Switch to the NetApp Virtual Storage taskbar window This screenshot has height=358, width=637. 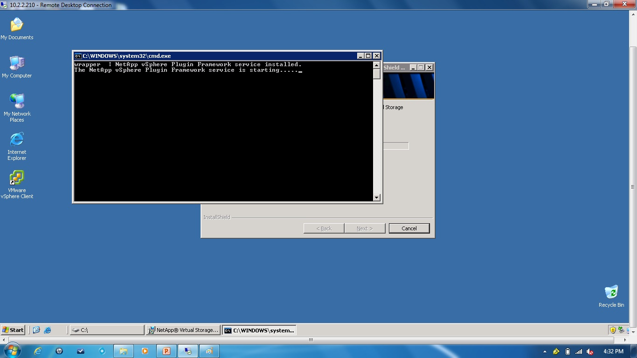[183, 330]
